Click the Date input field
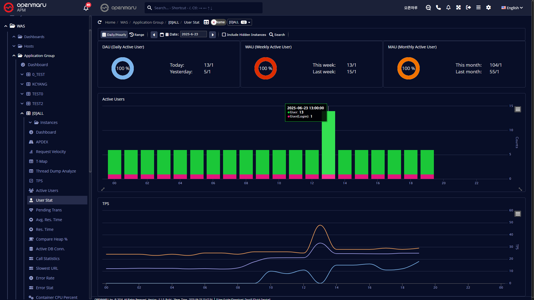Screen dimensions: 534x300 [193, 34]
